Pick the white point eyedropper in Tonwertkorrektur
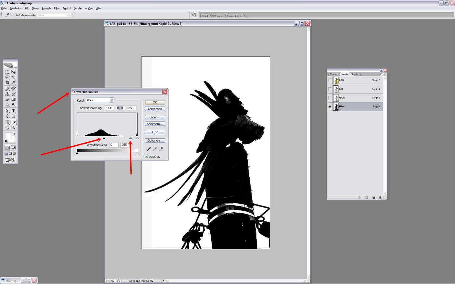Viewport: 455px width, 284px height. click(161, 149)
